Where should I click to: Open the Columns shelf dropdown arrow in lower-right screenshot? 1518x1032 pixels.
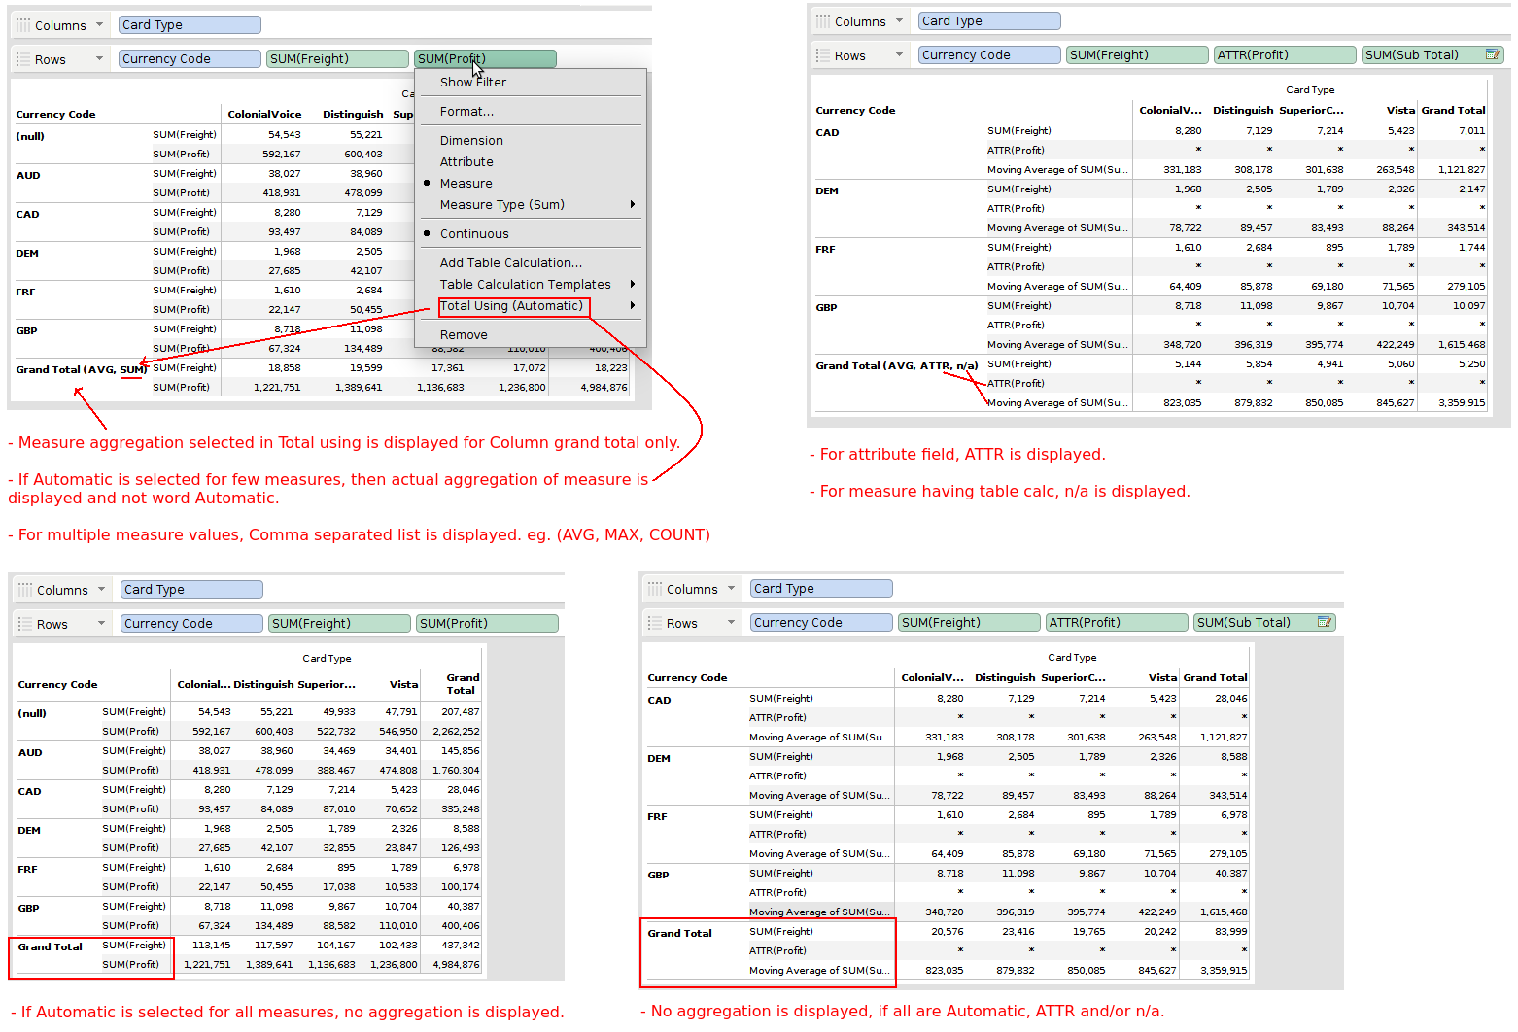click(x=731, y=589)
